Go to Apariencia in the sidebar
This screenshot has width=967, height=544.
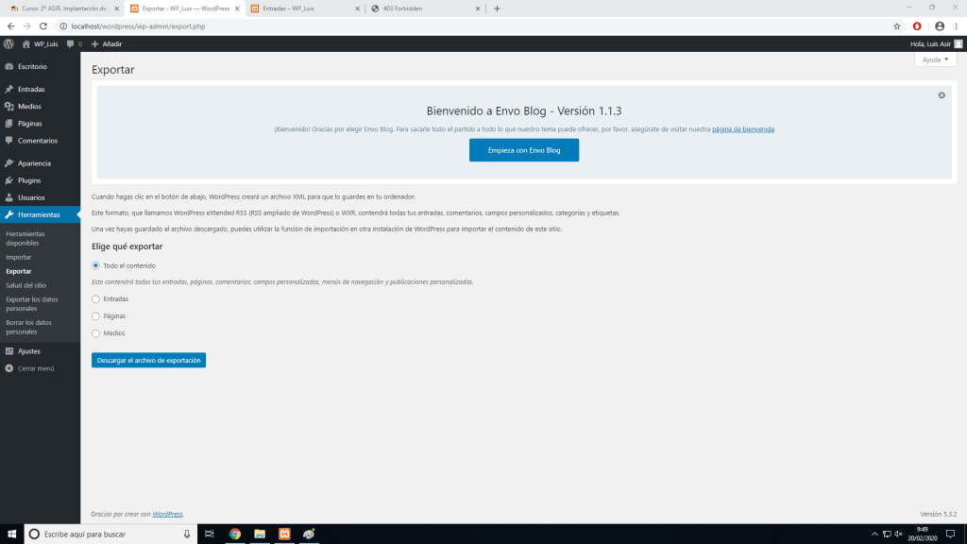click(34, 163)
